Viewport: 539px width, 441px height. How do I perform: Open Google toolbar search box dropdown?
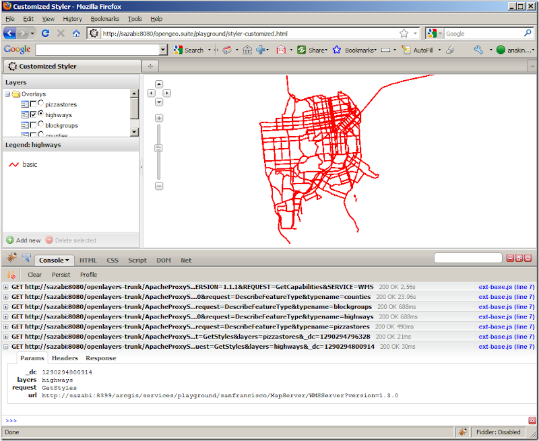point(163,50)
